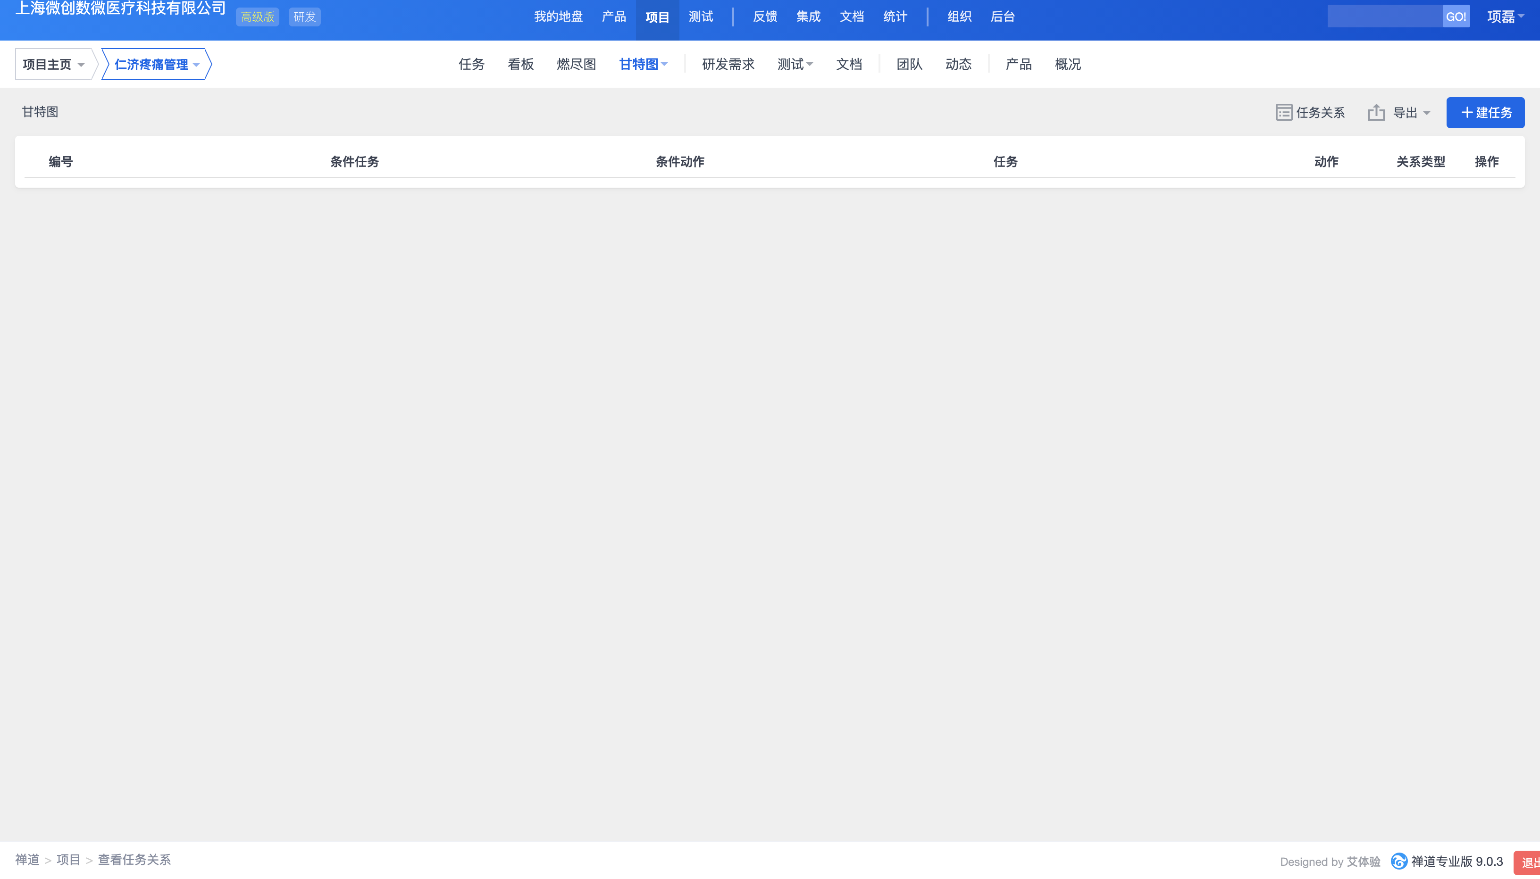Open the 项目主页 dropdown
Viewport: 1540px width, 879px height.
pyautogui.click(x=54, y=64)
